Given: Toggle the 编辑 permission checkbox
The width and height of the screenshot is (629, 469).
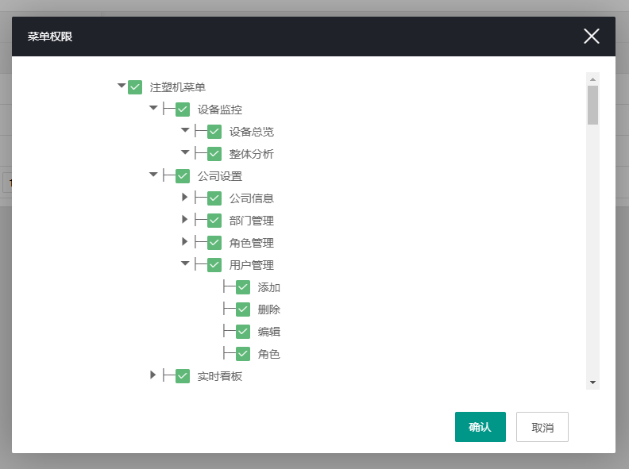Looking at the screenshot, I should 243,332.
